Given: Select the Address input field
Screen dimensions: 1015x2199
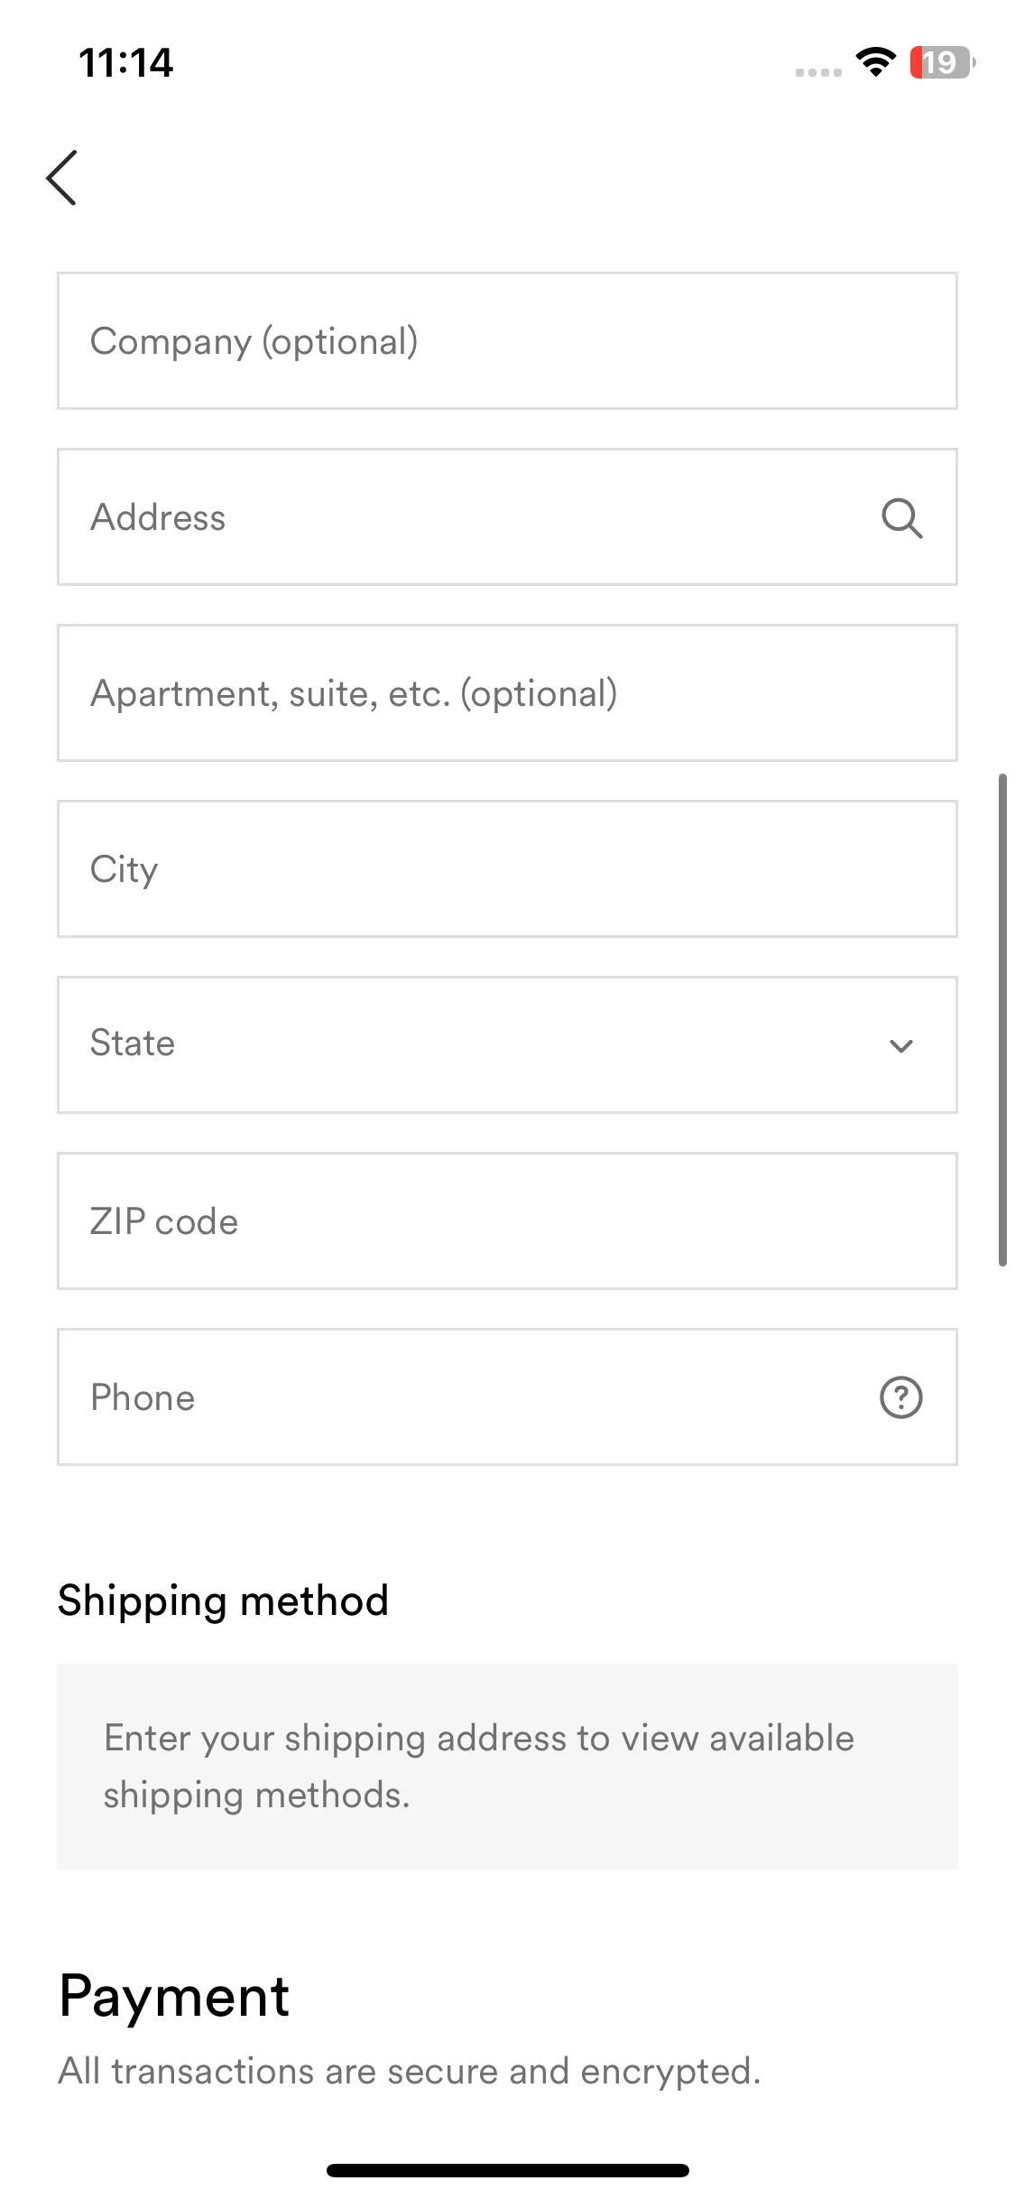Looking at the screenshot, I should click(507, 516).
